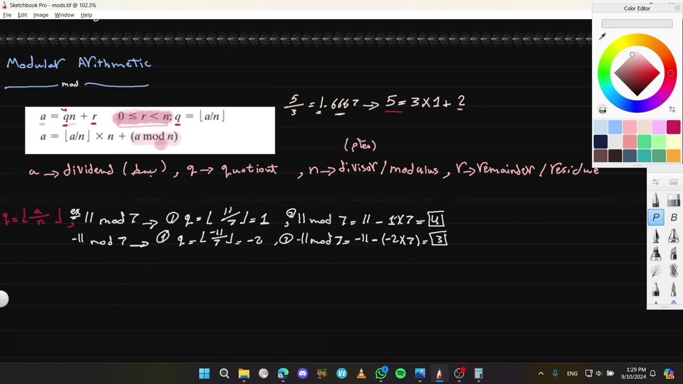Select the grass texture brush

coord(656,271)
